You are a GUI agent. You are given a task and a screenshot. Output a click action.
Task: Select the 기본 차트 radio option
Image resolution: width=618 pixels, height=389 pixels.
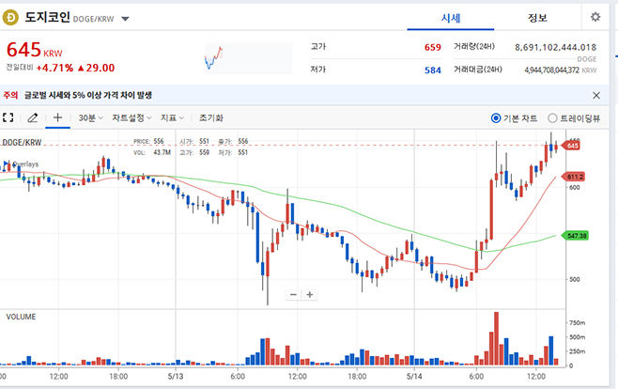(x=496, y=118)
